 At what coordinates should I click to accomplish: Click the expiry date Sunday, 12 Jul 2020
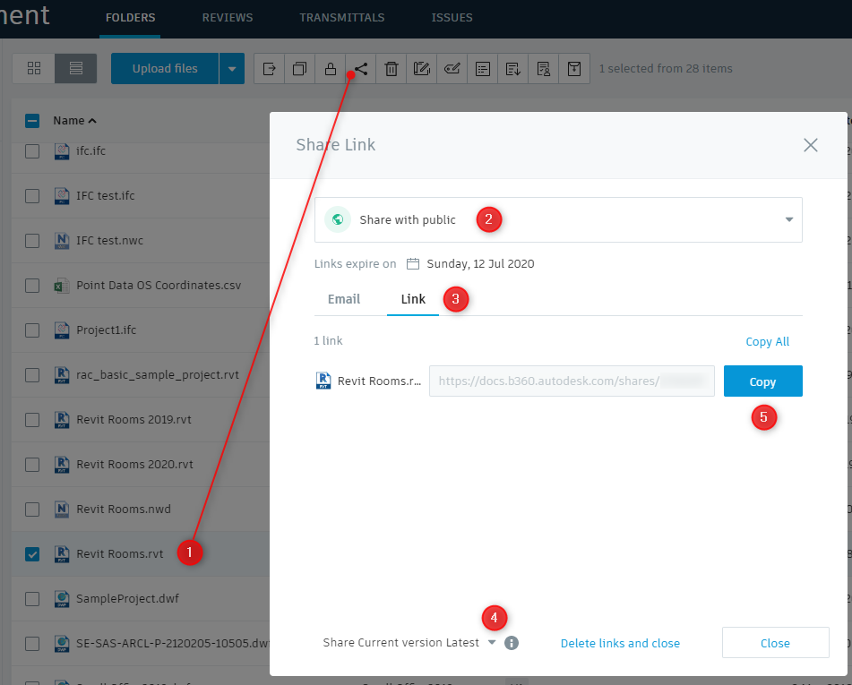[480, 264]
